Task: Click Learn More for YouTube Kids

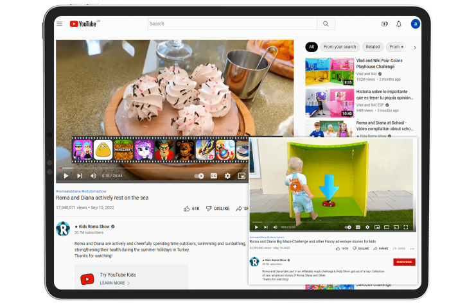Action: coord(115,283)
